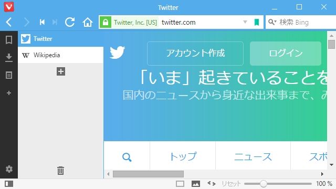The image size is (336, 189).
Task: Click the Twitter, Inc. [US] certificate label
Action: [135, 22]
